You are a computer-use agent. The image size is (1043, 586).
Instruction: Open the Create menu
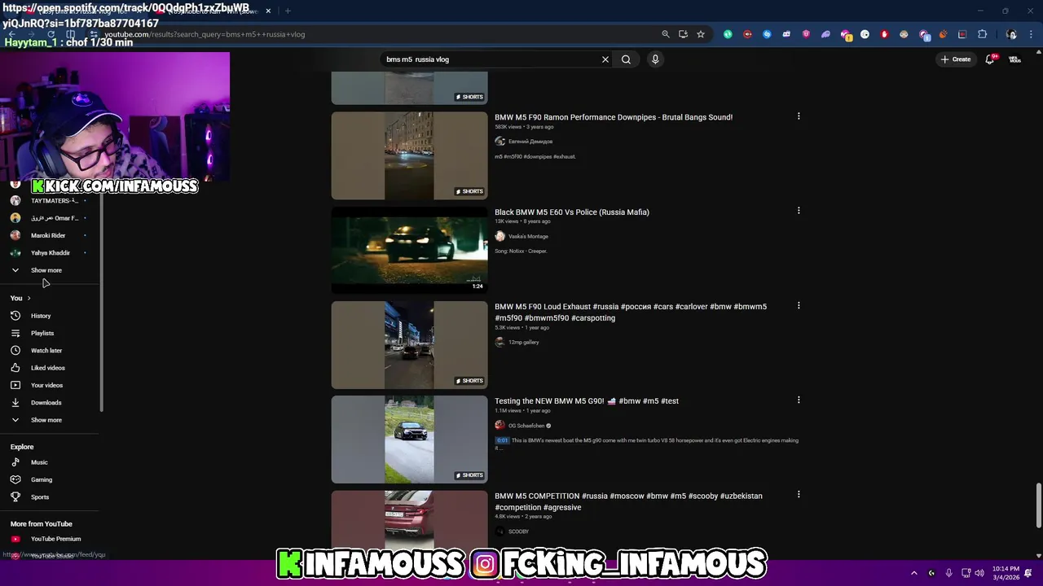[x=955, y=59]
